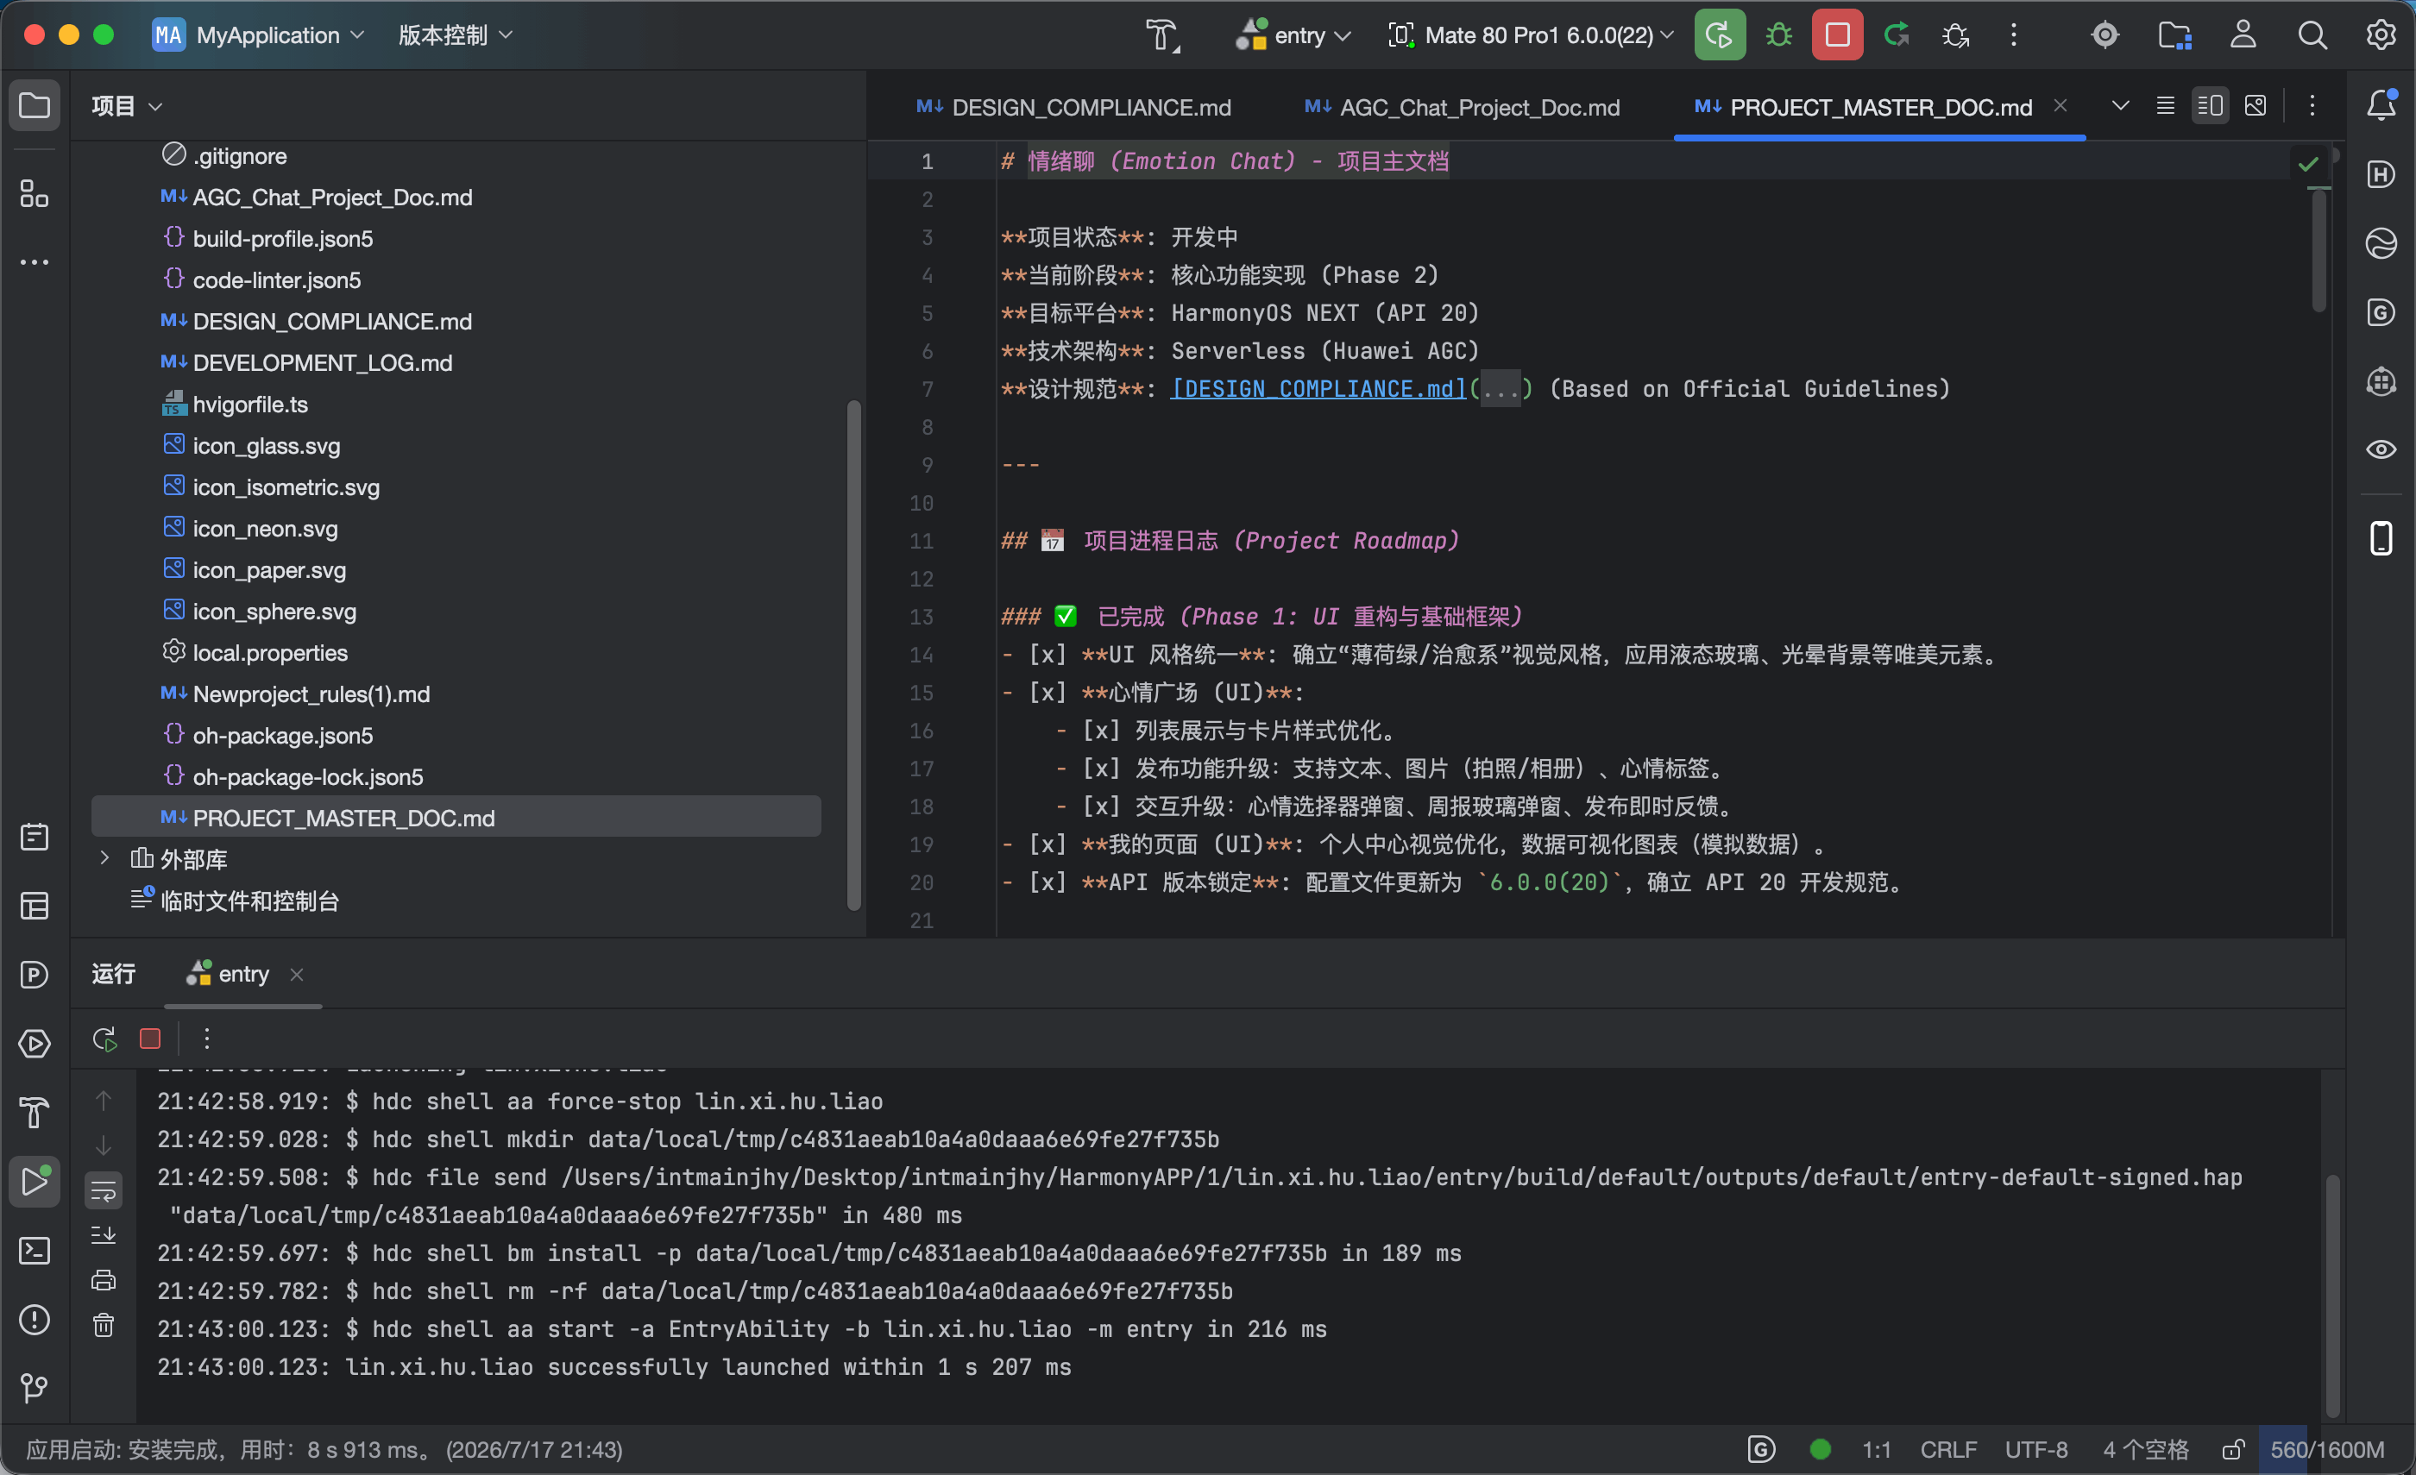Stop the running app with red square
Screen dimensions: 2416x1475
[x=1836, y=35]
